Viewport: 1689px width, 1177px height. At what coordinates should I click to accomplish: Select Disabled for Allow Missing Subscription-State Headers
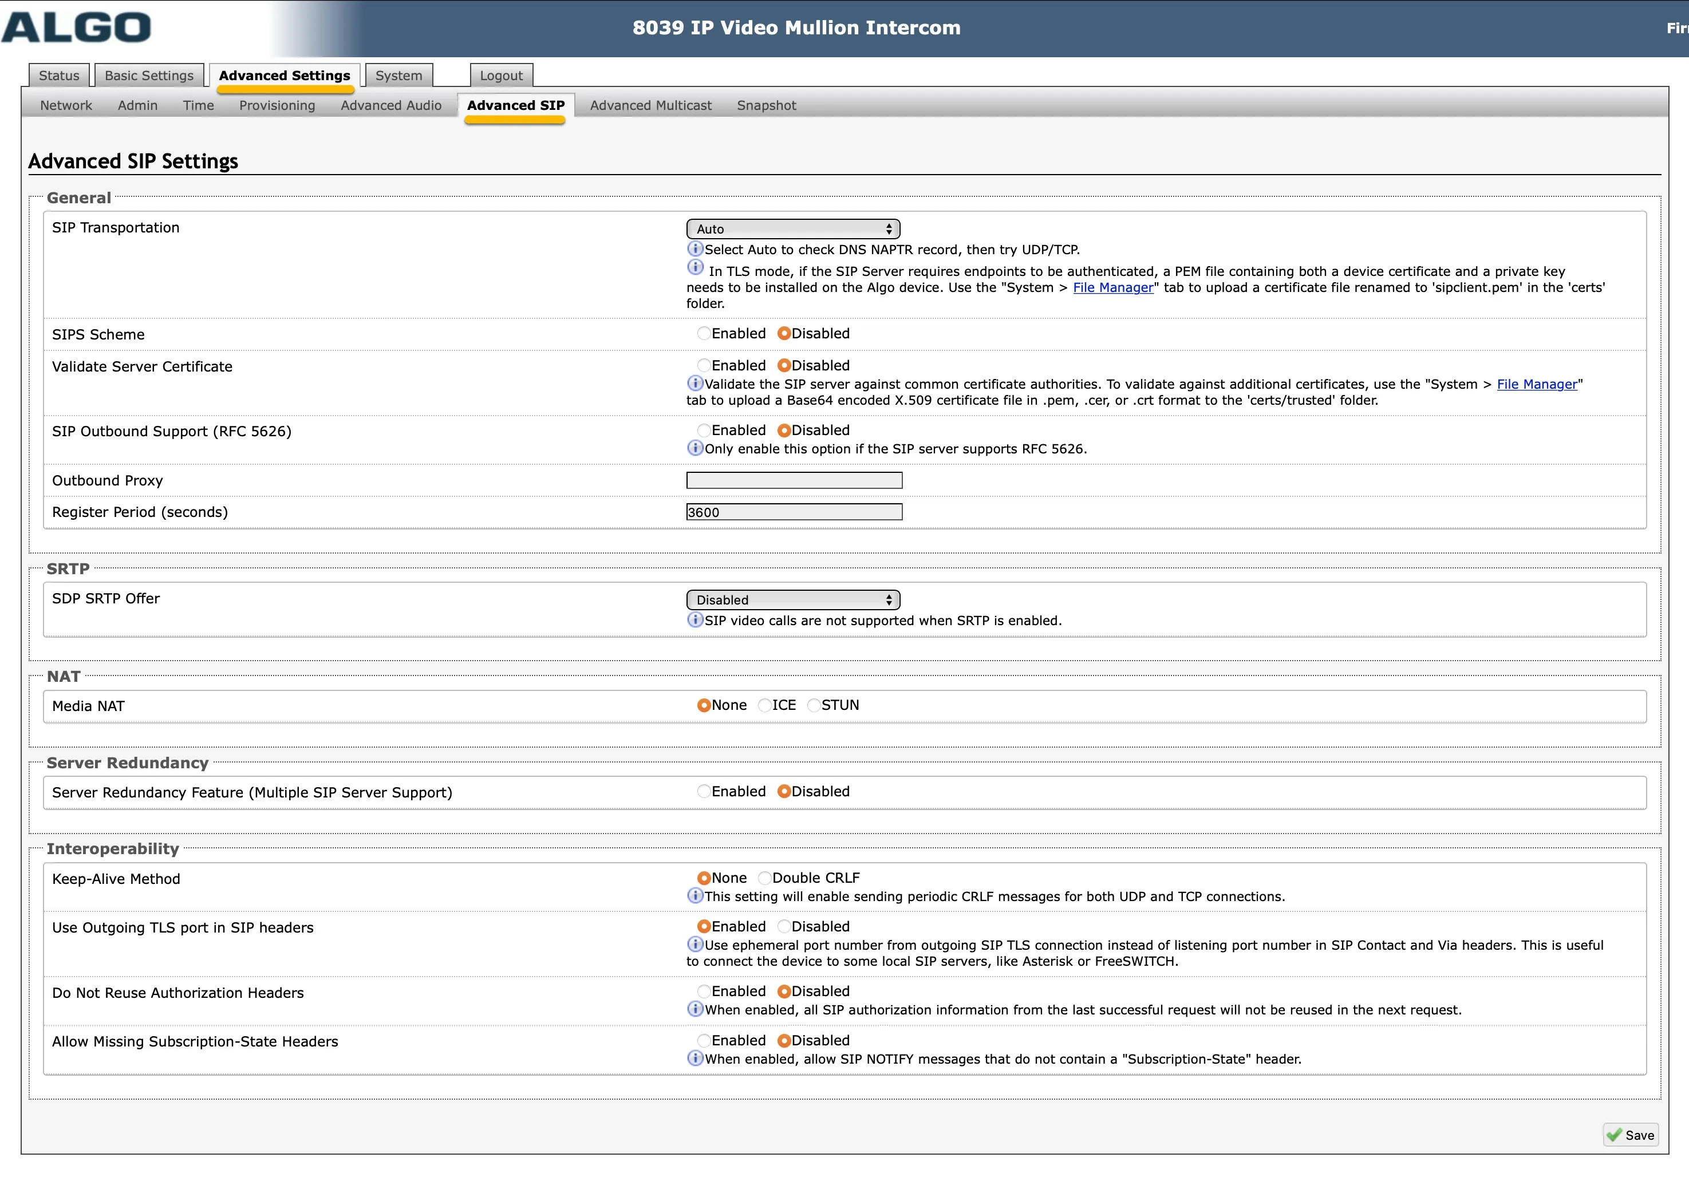[x=783, y=1041]
